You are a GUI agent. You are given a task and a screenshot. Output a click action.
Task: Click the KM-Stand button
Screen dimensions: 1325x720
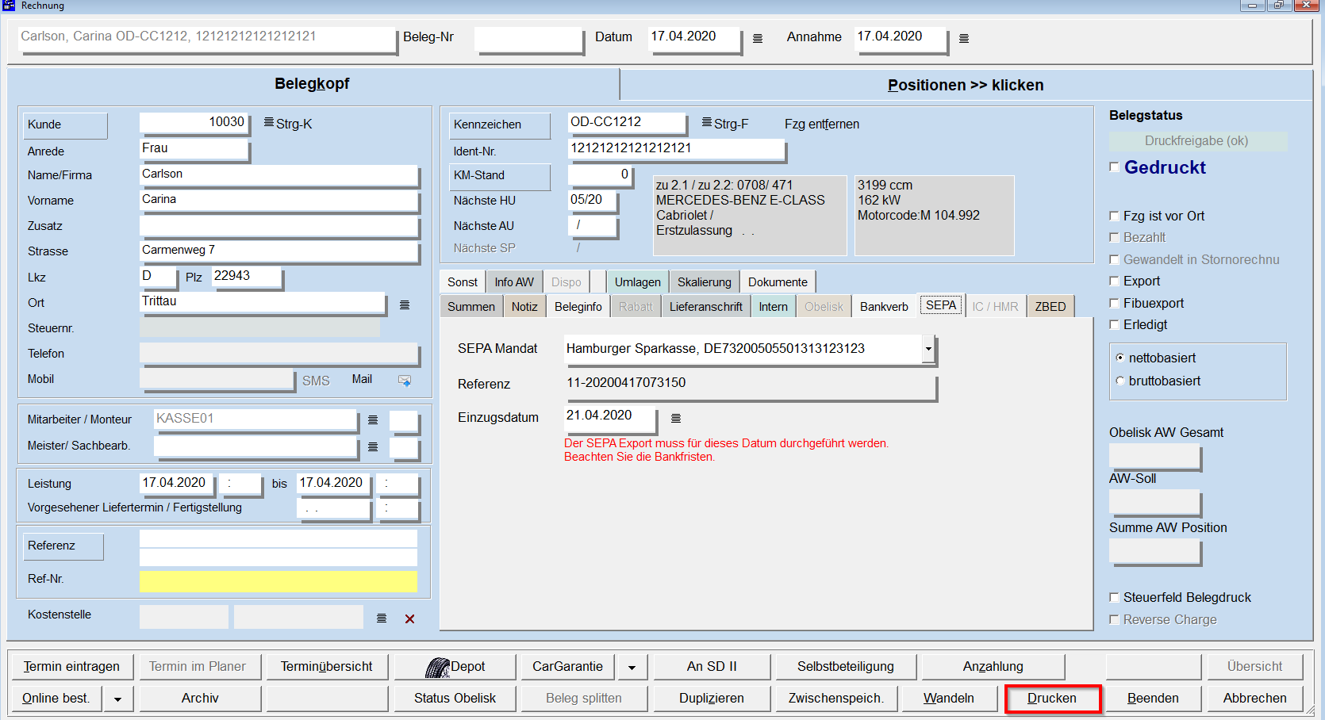tap(498, 176)
